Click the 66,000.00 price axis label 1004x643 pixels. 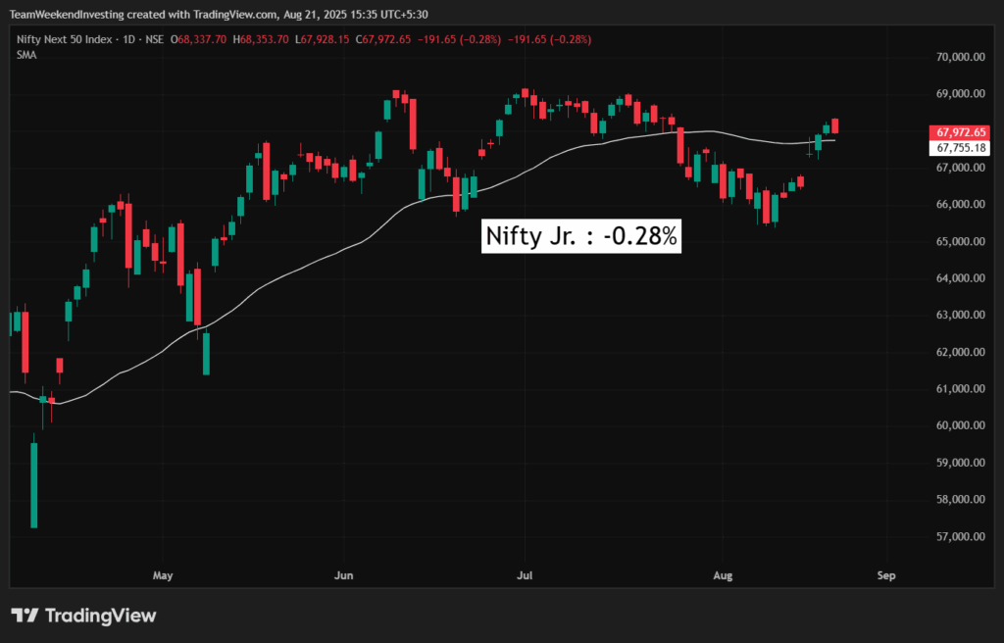(961, 204)
